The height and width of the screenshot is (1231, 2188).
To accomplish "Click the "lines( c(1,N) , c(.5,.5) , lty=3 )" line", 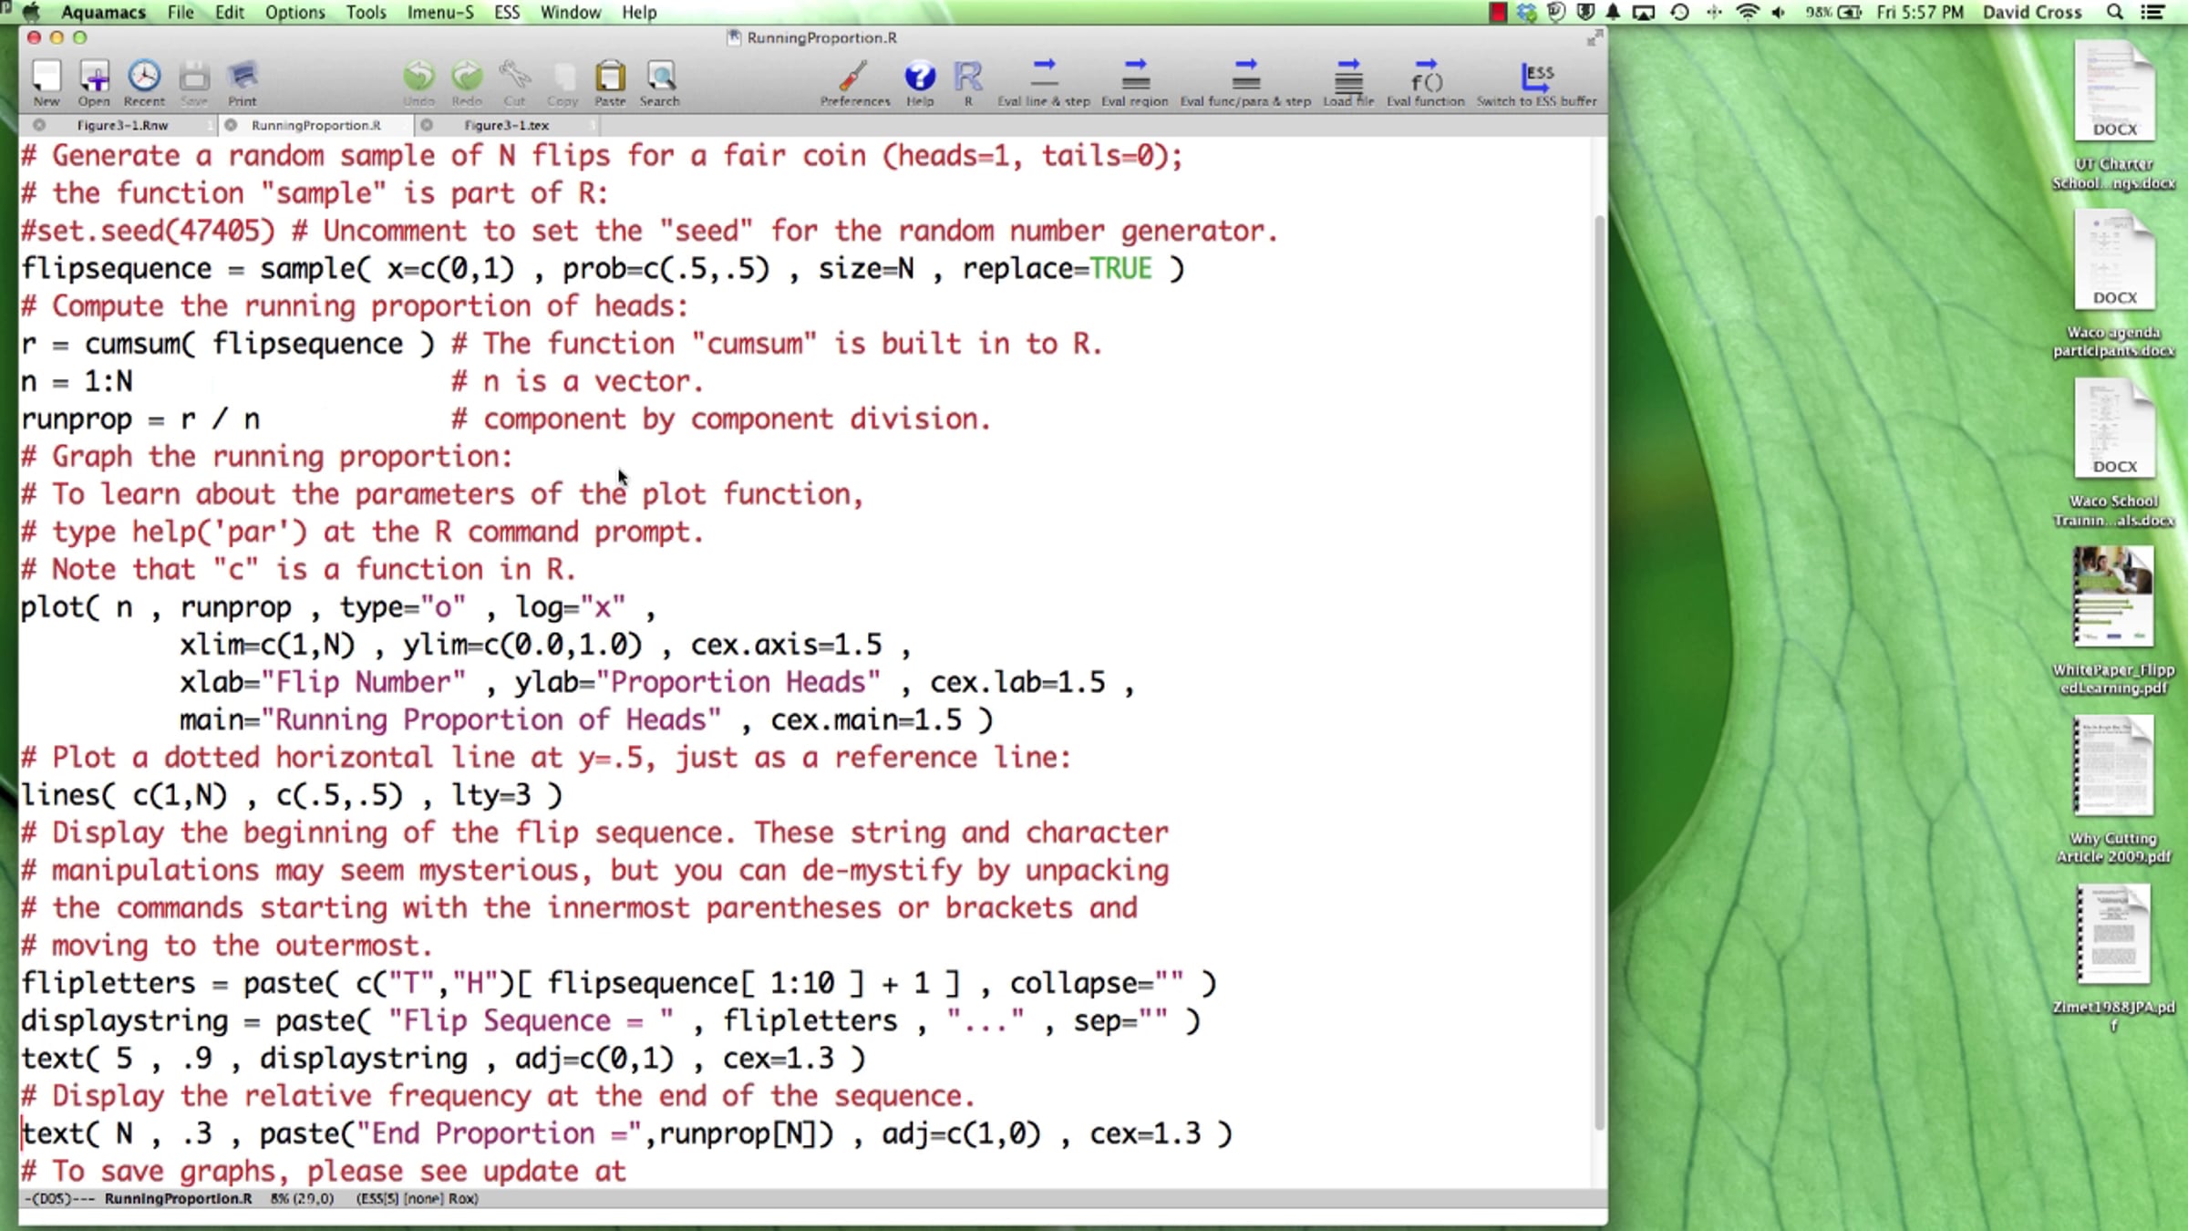I will (x=292, y=795).
